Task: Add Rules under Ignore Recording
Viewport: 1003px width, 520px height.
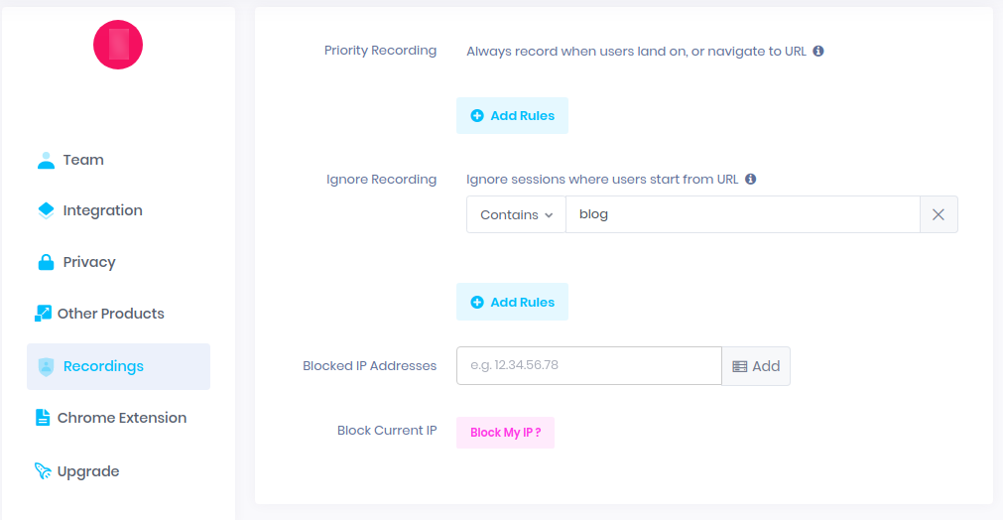Action: pyautogui.click(x=512, y=302)
